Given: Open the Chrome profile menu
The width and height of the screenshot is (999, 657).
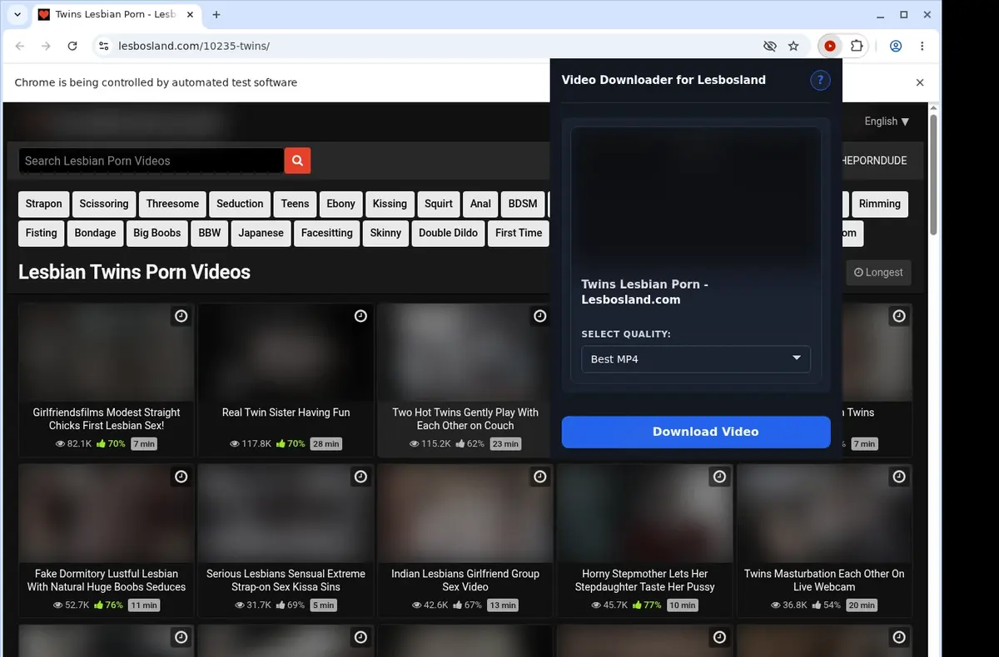Looking at the screenshot, I should [896, 47].
